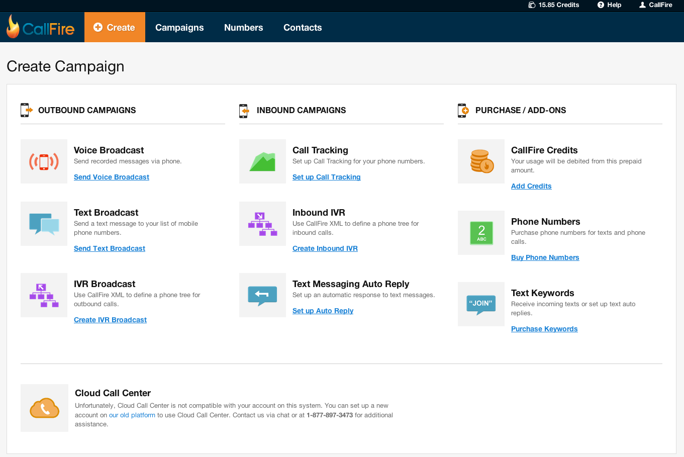Viewport: 684px width, 457px height.
Task: Click the Inbound IVR purple tree icon
Action: [262, 224]
